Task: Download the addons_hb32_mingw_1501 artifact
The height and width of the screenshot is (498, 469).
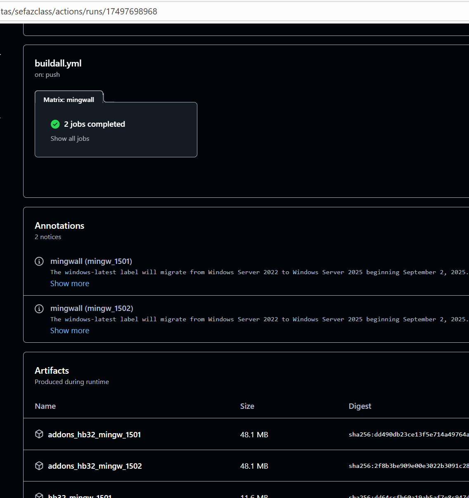Action: [94, 435]
